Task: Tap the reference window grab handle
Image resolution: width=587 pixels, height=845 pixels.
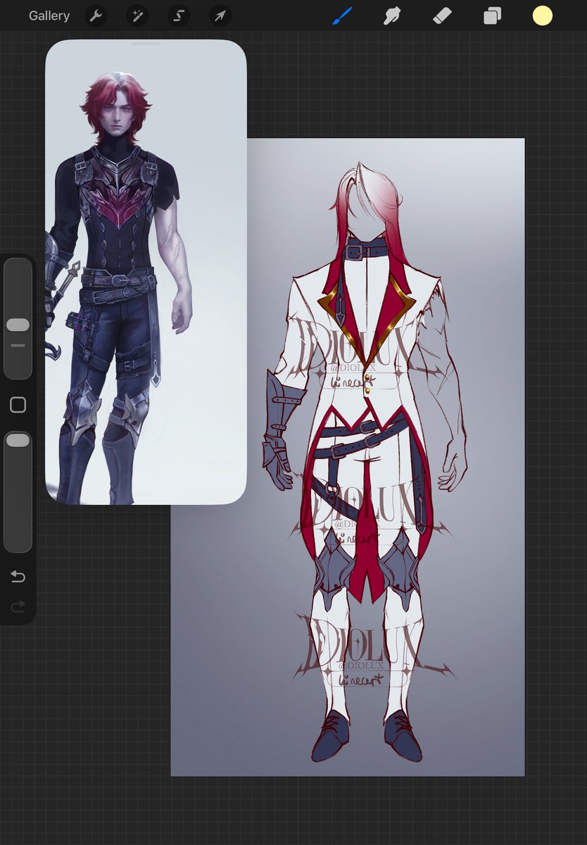Action: 146,44
